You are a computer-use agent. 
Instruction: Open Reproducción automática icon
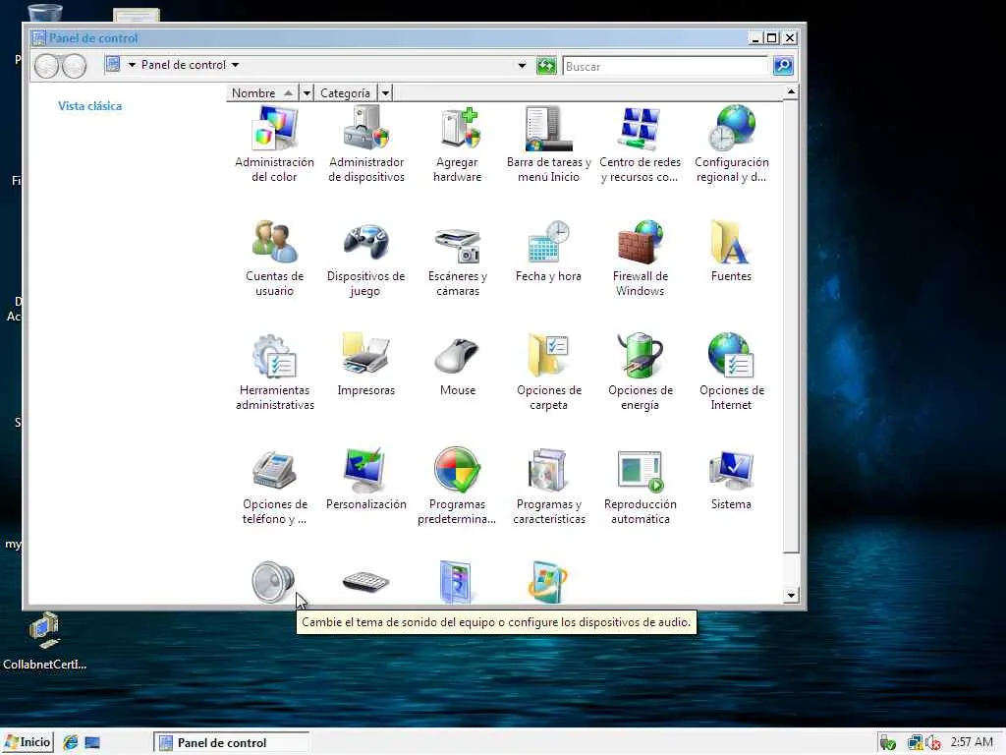pos(641,472)
